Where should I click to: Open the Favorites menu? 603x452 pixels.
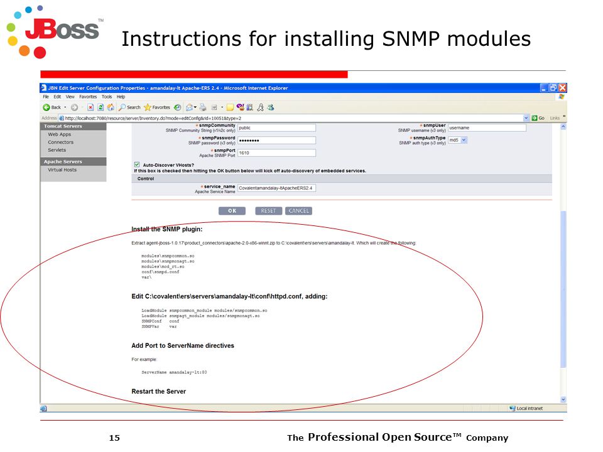(88, 97)
